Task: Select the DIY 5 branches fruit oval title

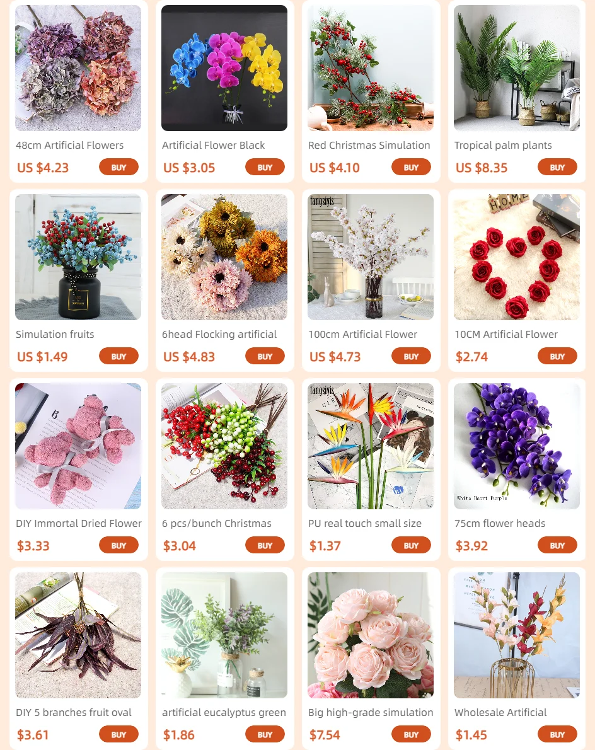Action: (x=74, y=712)
